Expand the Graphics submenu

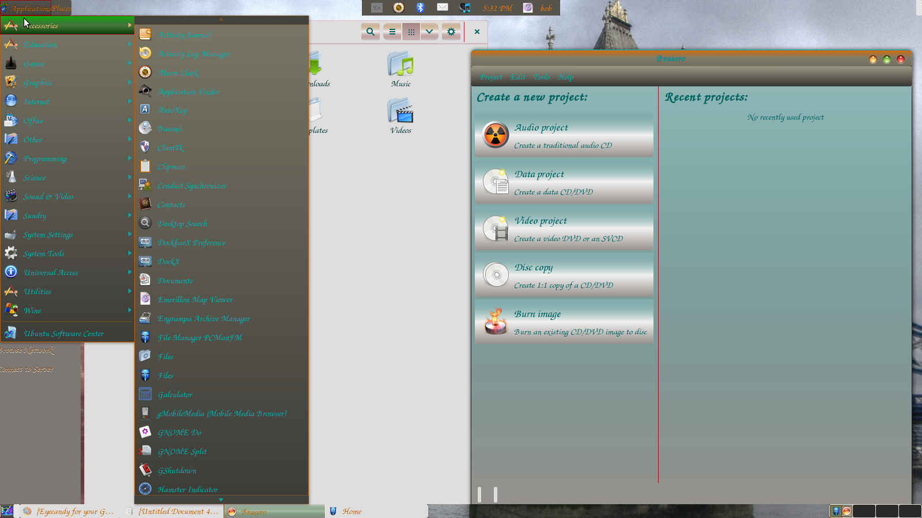click(x=67, y=82)
